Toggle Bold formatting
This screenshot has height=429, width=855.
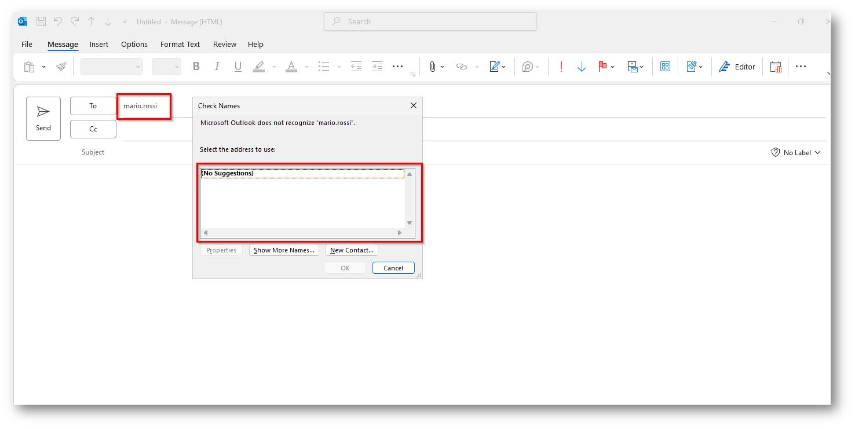coord(196,67)
